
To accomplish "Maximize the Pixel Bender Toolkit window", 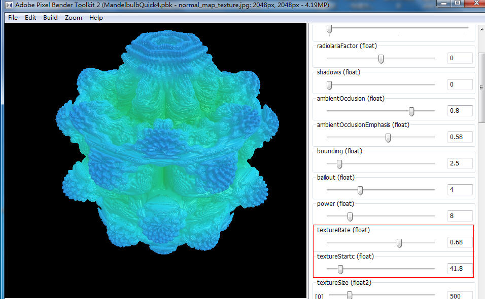I will coord(458,3).
